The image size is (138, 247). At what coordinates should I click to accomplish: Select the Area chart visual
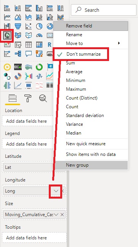click(x=18, y=17)
